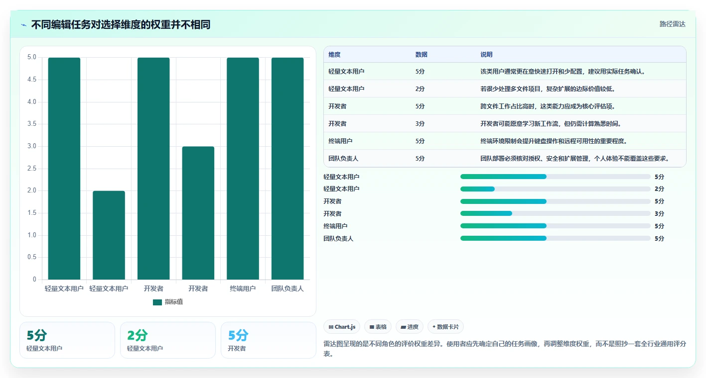Viewport: 706px width, 378px height.
Task: Click the 轻量文本用户 chart bar reaching 2.0
Action: (x=109, y=235)
